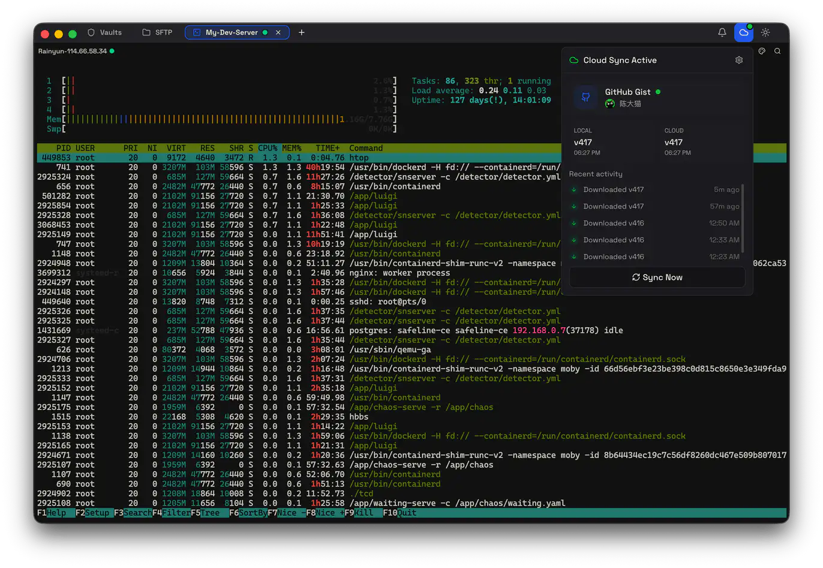Click the new tab plus button
823x568 pixels.
point(302,32)
